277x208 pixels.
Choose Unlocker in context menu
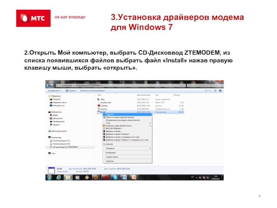127,144
